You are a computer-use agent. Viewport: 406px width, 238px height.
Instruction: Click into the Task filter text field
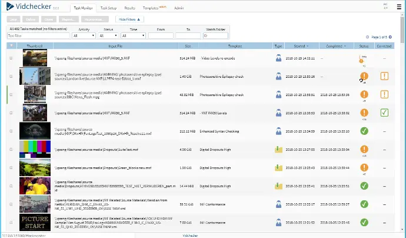point(38,35)
